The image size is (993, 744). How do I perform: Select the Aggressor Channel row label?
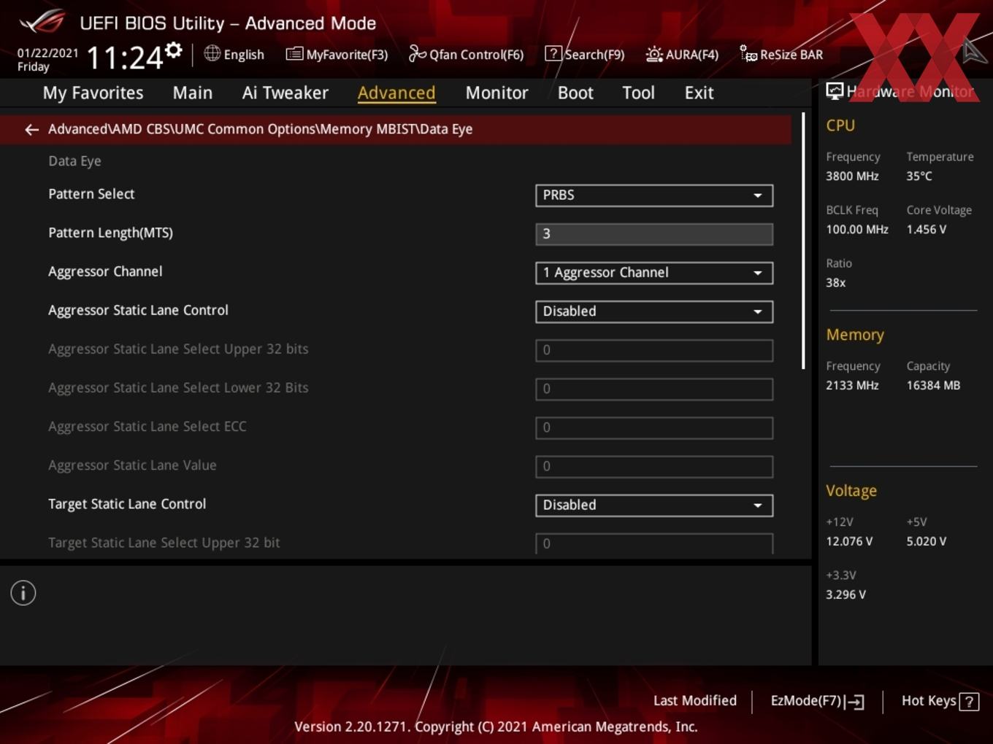tap(105, 271)
